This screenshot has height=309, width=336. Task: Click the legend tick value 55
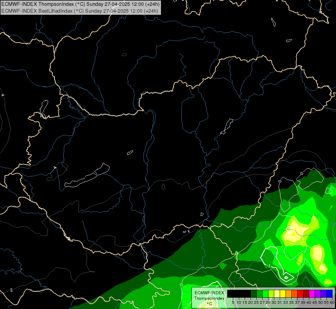click(326, 302)
